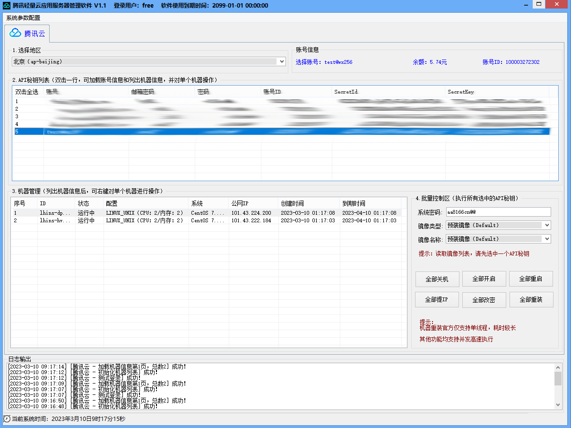Image resolution: width=571 pixels, height=428 pixels.
Task: Click 账号ID column header in API key list
Action: click(296, 92)
